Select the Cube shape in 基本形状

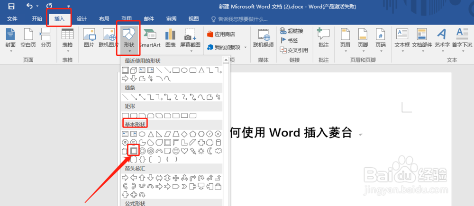click(x=125, y=150)
